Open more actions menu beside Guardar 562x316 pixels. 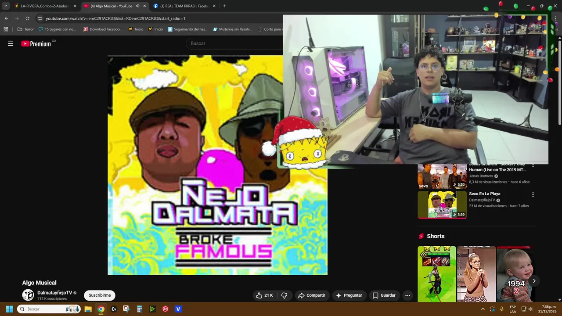pos(407,295)
